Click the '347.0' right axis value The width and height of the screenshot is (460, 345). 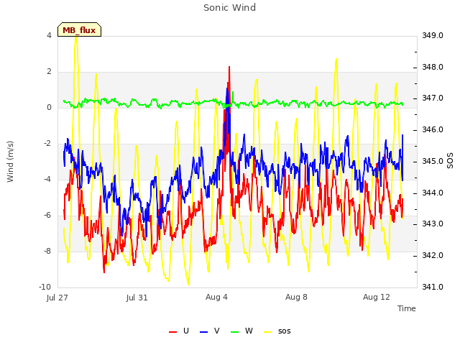[x=433, y=98]
